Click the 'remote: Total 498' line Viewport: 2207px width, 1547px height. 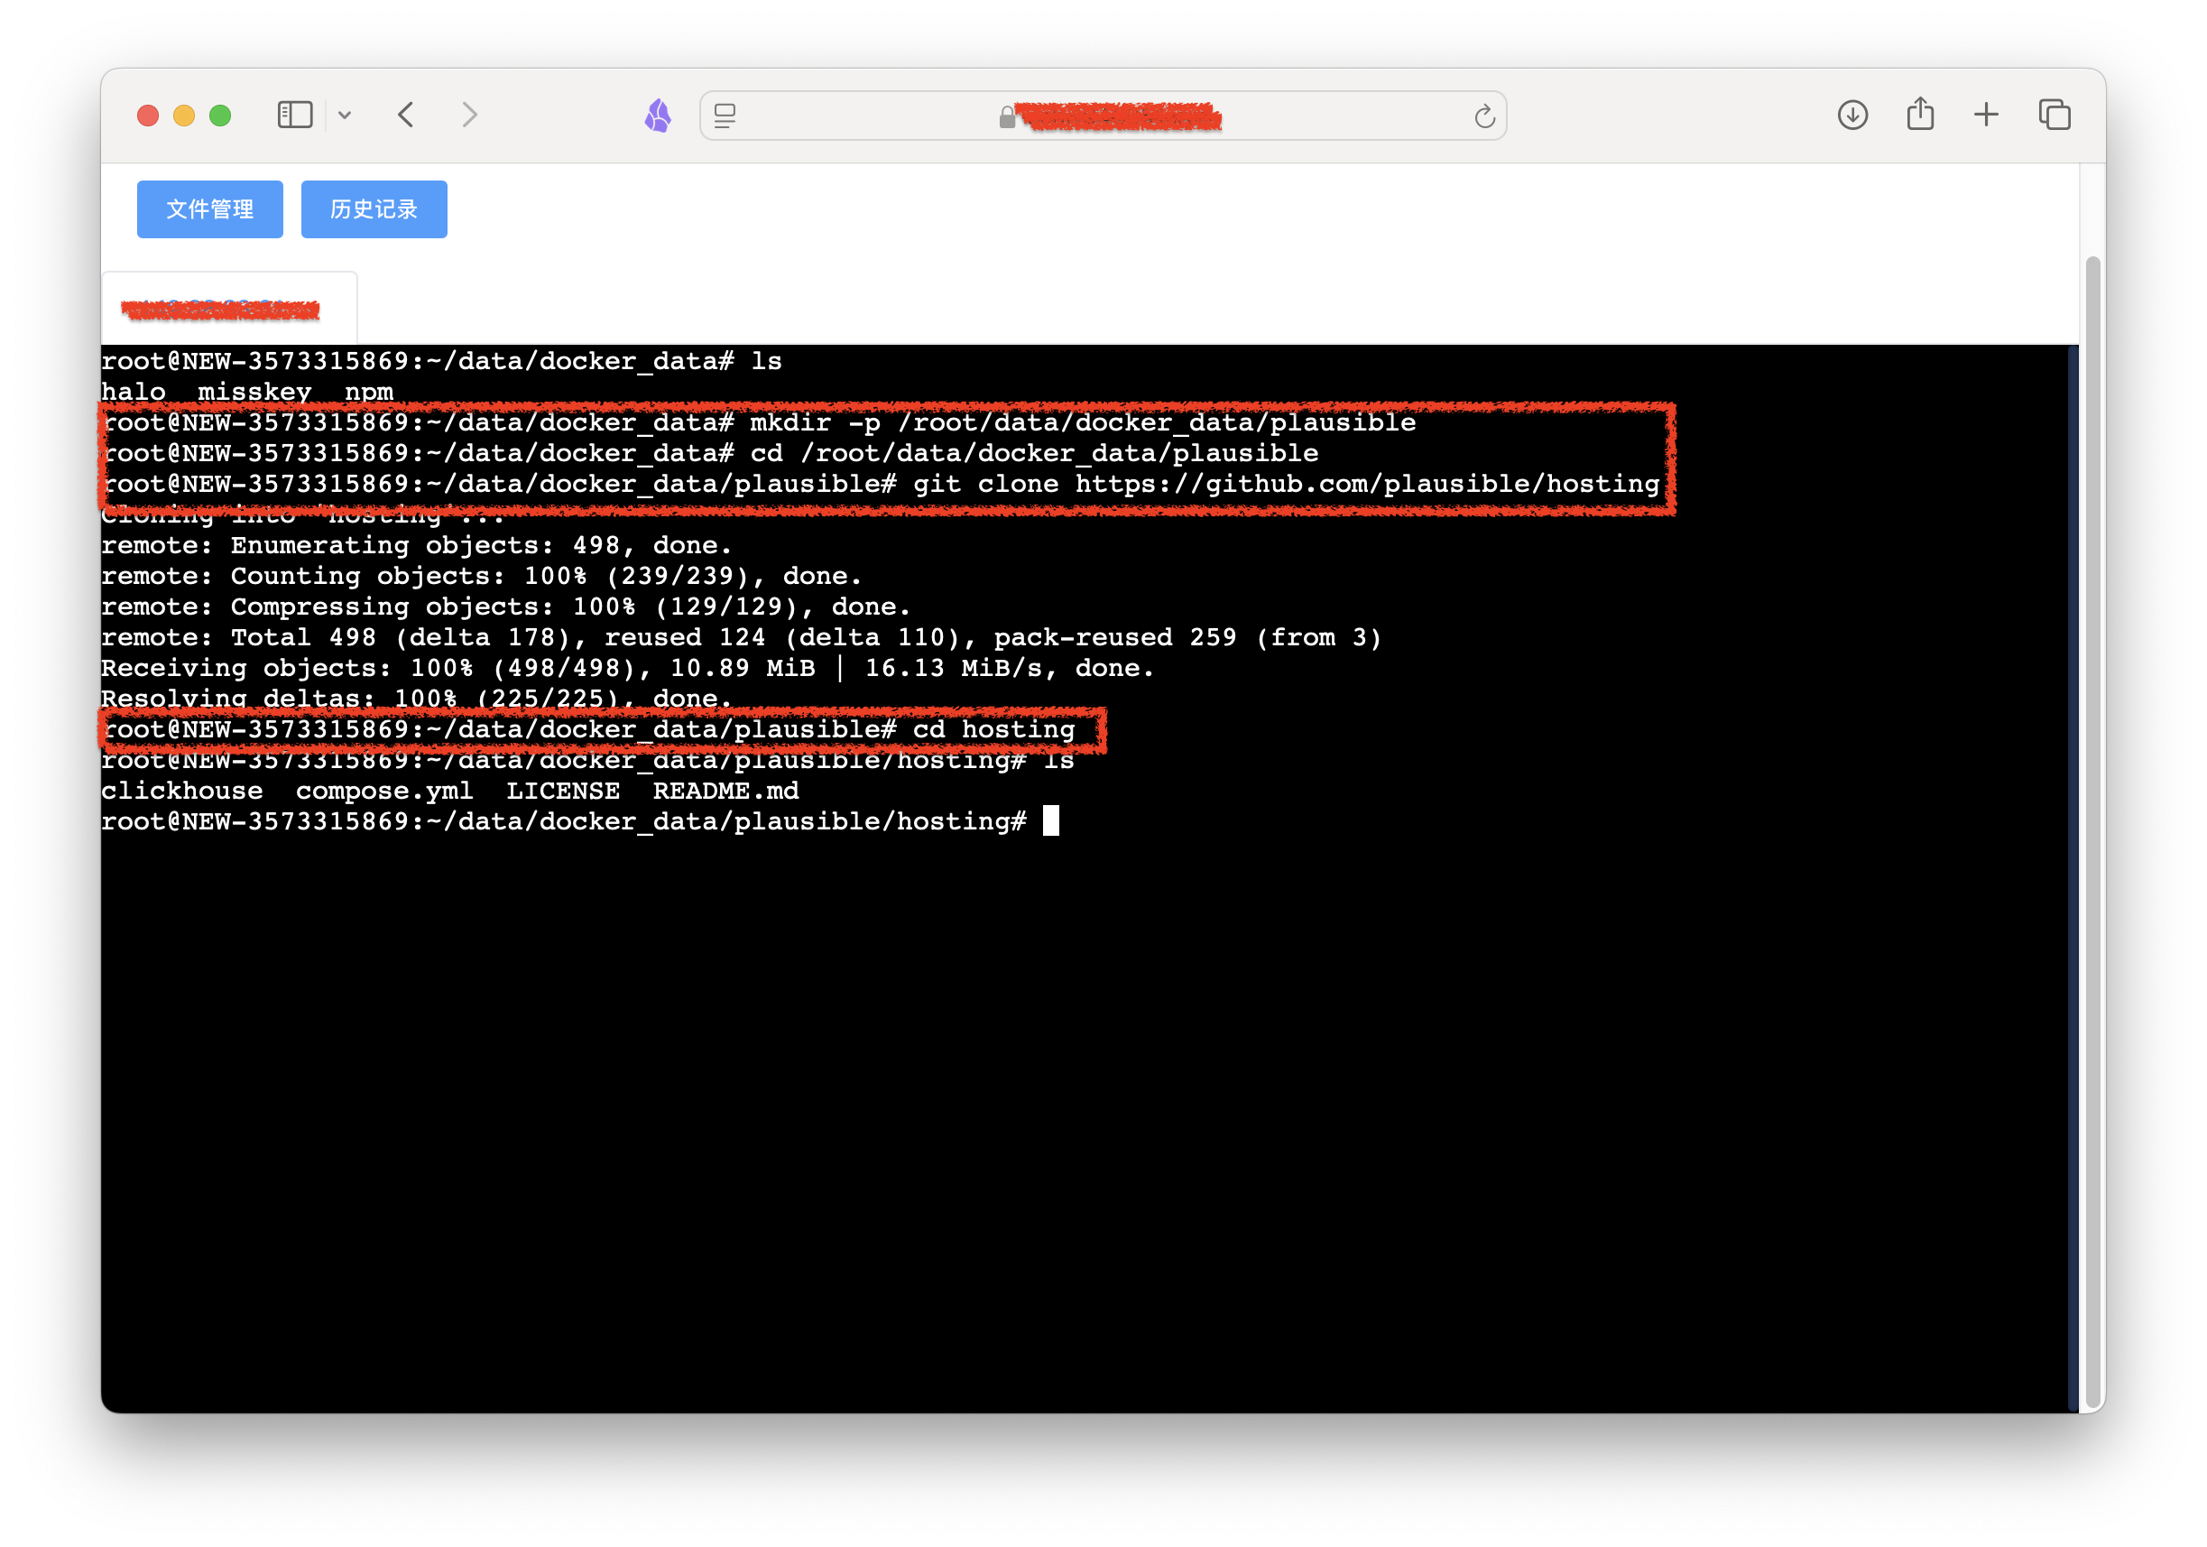click(x=740, y=637)
